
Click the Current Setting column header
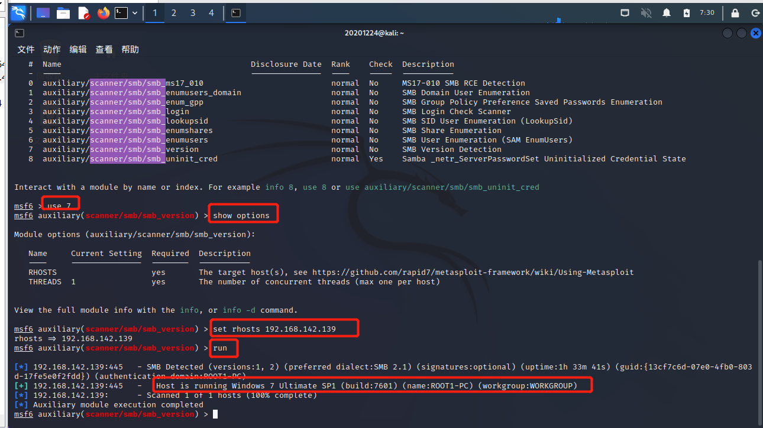(x=106, y=254)
